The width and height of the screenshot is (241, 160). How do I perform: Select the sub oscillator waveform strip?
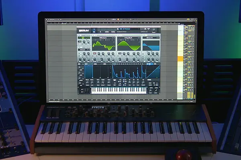click(84, 38)
